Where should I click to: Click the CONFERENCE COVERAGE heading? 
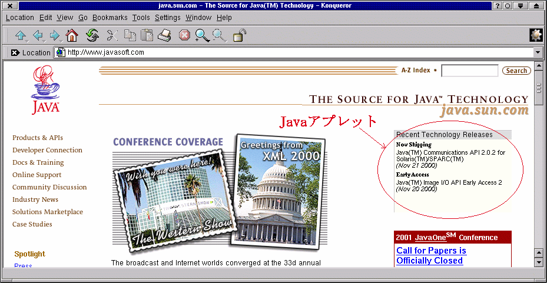pos(168,142)
